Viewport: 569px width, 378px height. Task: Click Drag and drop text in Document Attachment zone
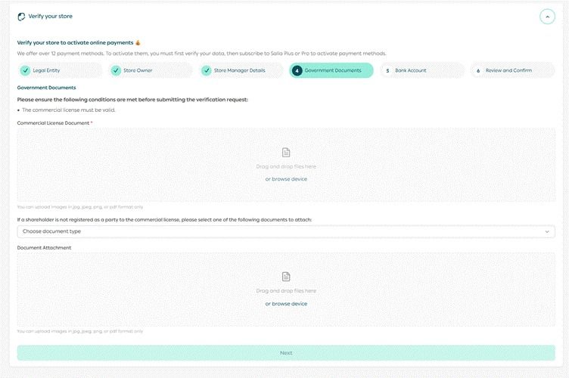(286, 291)
